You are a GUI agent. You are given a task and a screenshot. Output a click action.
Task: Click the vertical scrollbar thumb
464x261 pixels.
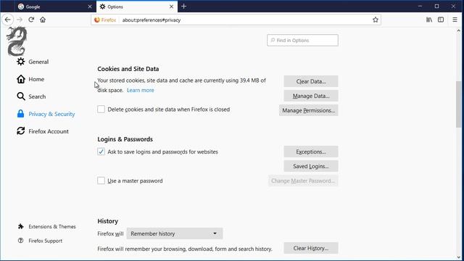click(458, 104)
